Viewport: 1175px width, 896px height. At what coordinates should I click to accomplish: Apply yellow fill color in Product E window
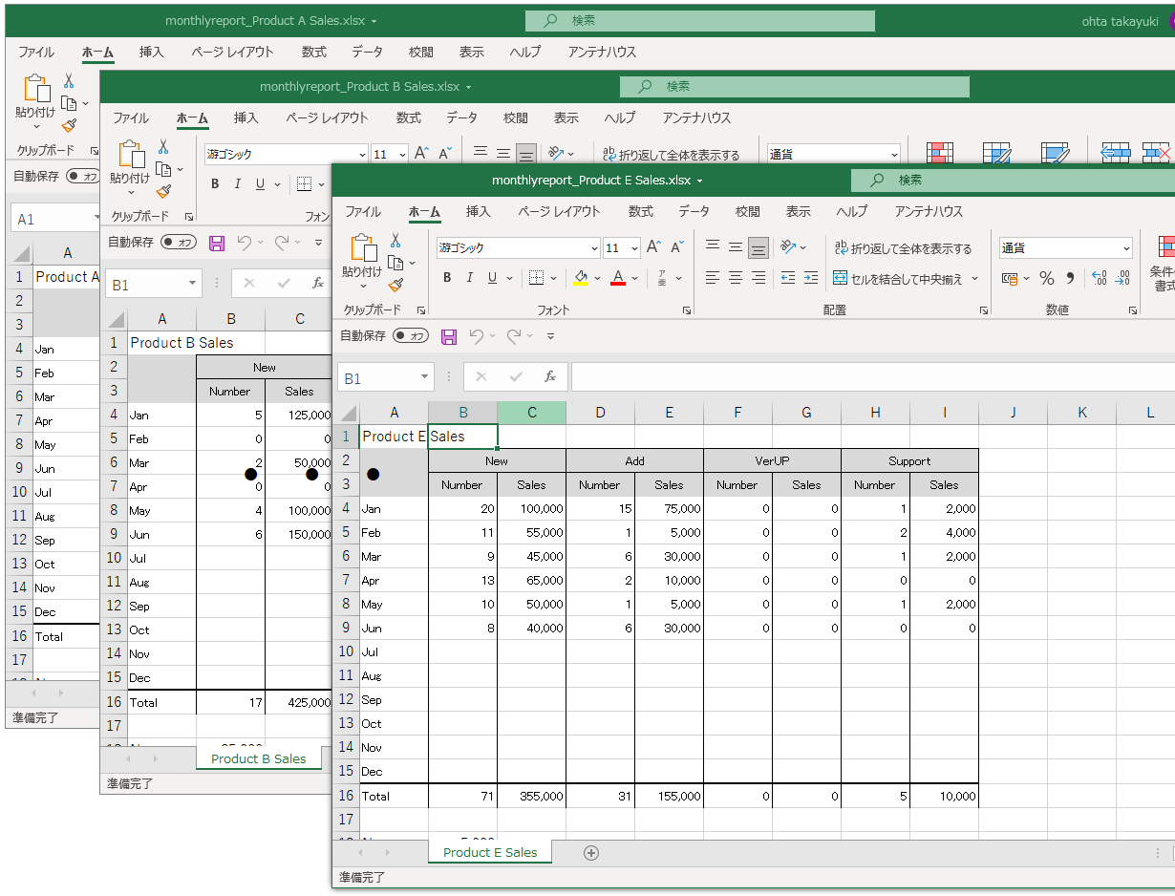pyautogui.click(x=580, y=278)
